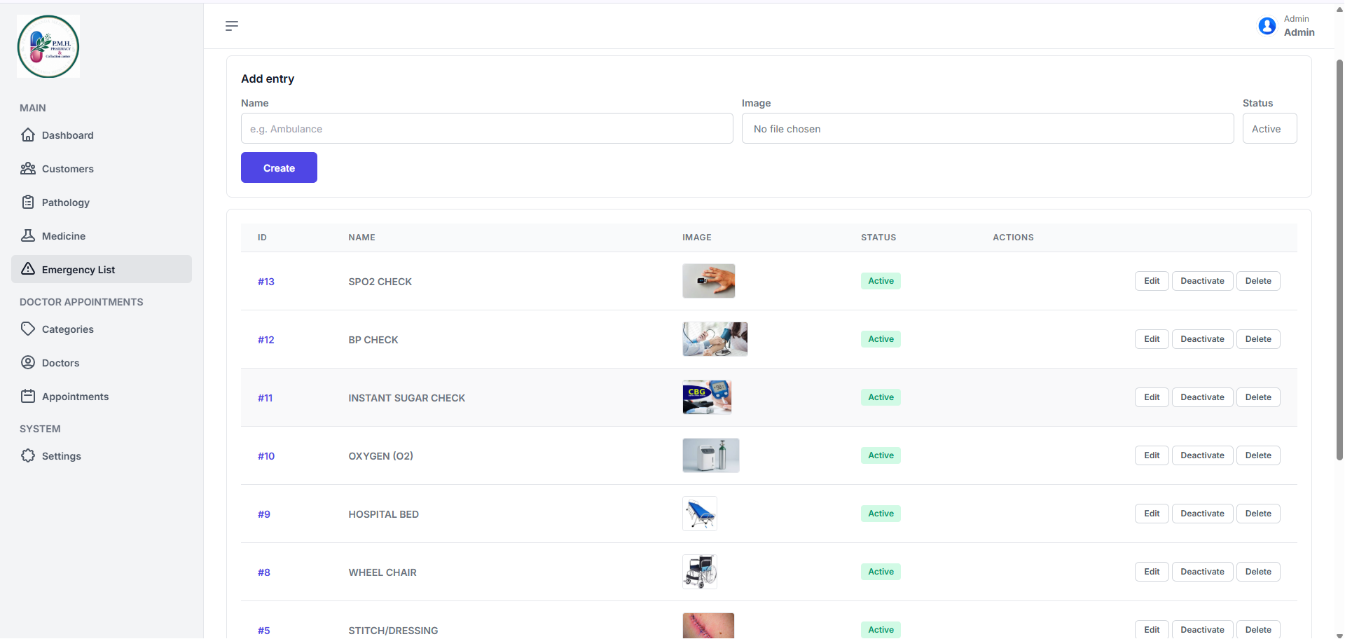Delete the HOSPITAL BED entry
1345x639 pixels.
(x=1258, y=514)
